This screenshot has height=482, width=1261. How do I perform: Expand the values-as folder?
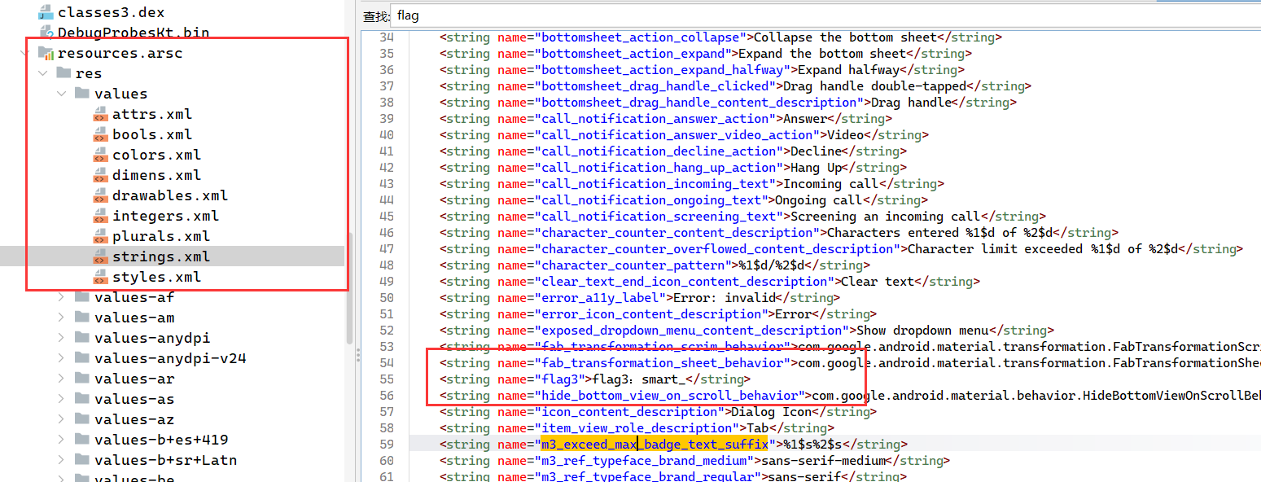click(61, 399)
